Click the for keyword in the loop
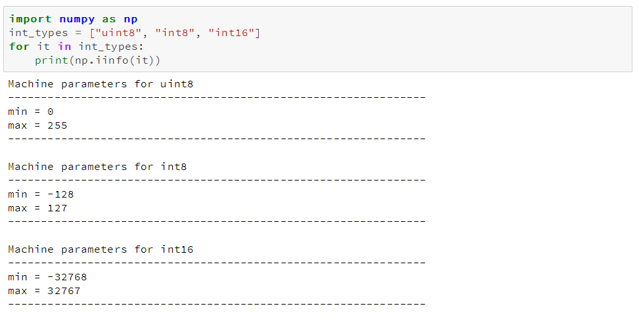This screenshot has height=321, width=639. point(19,47)
